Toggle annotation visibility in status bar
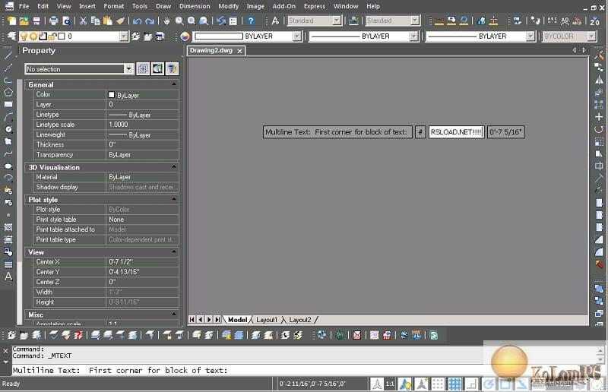608x392 pixels. [405, 384]
